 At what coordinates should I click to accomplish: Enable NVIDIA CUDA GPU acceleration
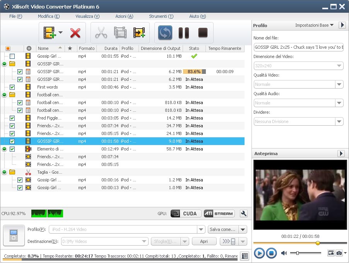pyautogui.click(x=186, y=213)
